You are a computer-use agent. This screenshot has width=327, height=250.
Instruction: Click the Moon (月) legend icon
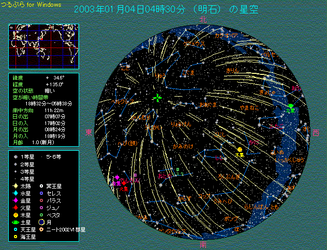(42, 222)
